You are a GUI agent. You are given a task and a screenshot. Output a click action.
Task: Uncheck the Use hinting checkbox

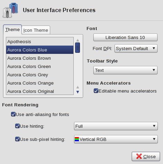click(17, 126)
